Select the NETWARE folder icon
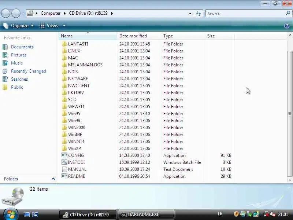 [64, 78]
